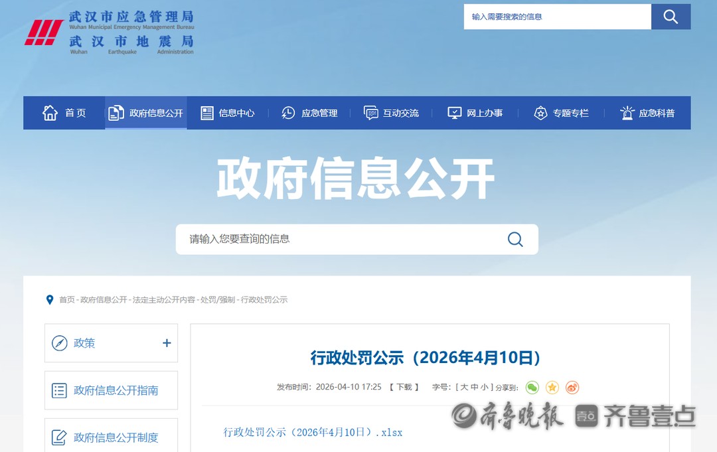Screen dimensions: 717x452
Task: Open the 信息中心 navigation tab
Action: pyautogui.click(x=228, y=113)
